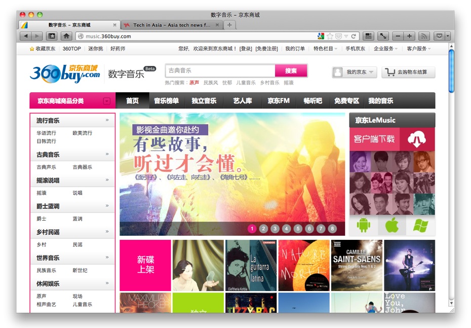Expand the 爵士蓝调 category arrow
This screenshot has height=328, width=471.
click(x=107, y=206)
